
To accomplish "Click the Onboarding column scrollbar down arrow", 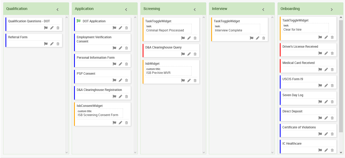I will click(x=341, y=152).
